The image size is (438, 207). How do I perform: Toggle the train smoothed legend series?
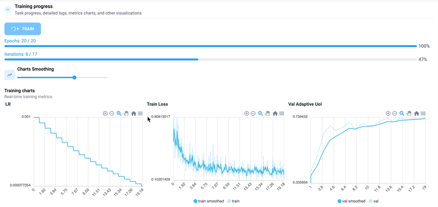coord(209,201)
